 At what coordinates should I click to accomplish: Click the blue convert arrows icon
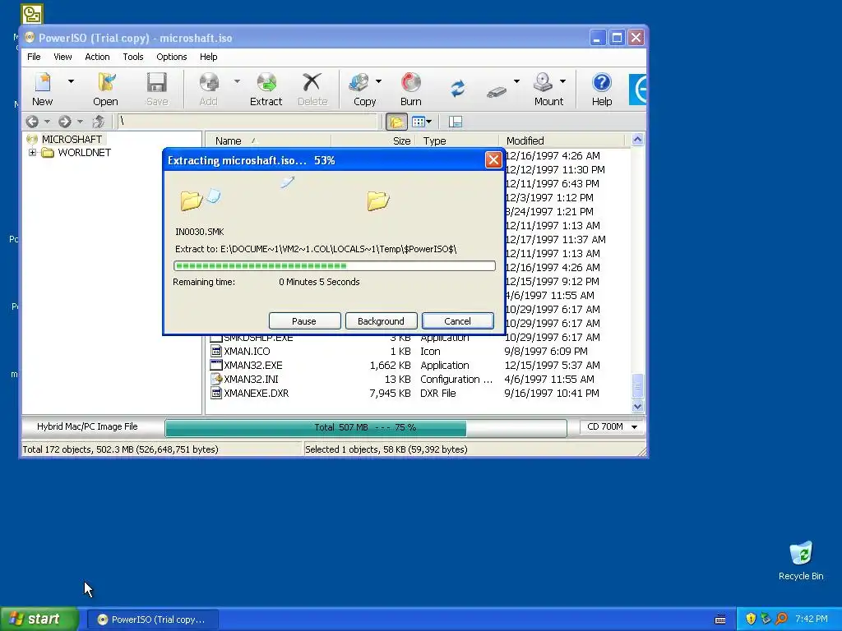457,88
